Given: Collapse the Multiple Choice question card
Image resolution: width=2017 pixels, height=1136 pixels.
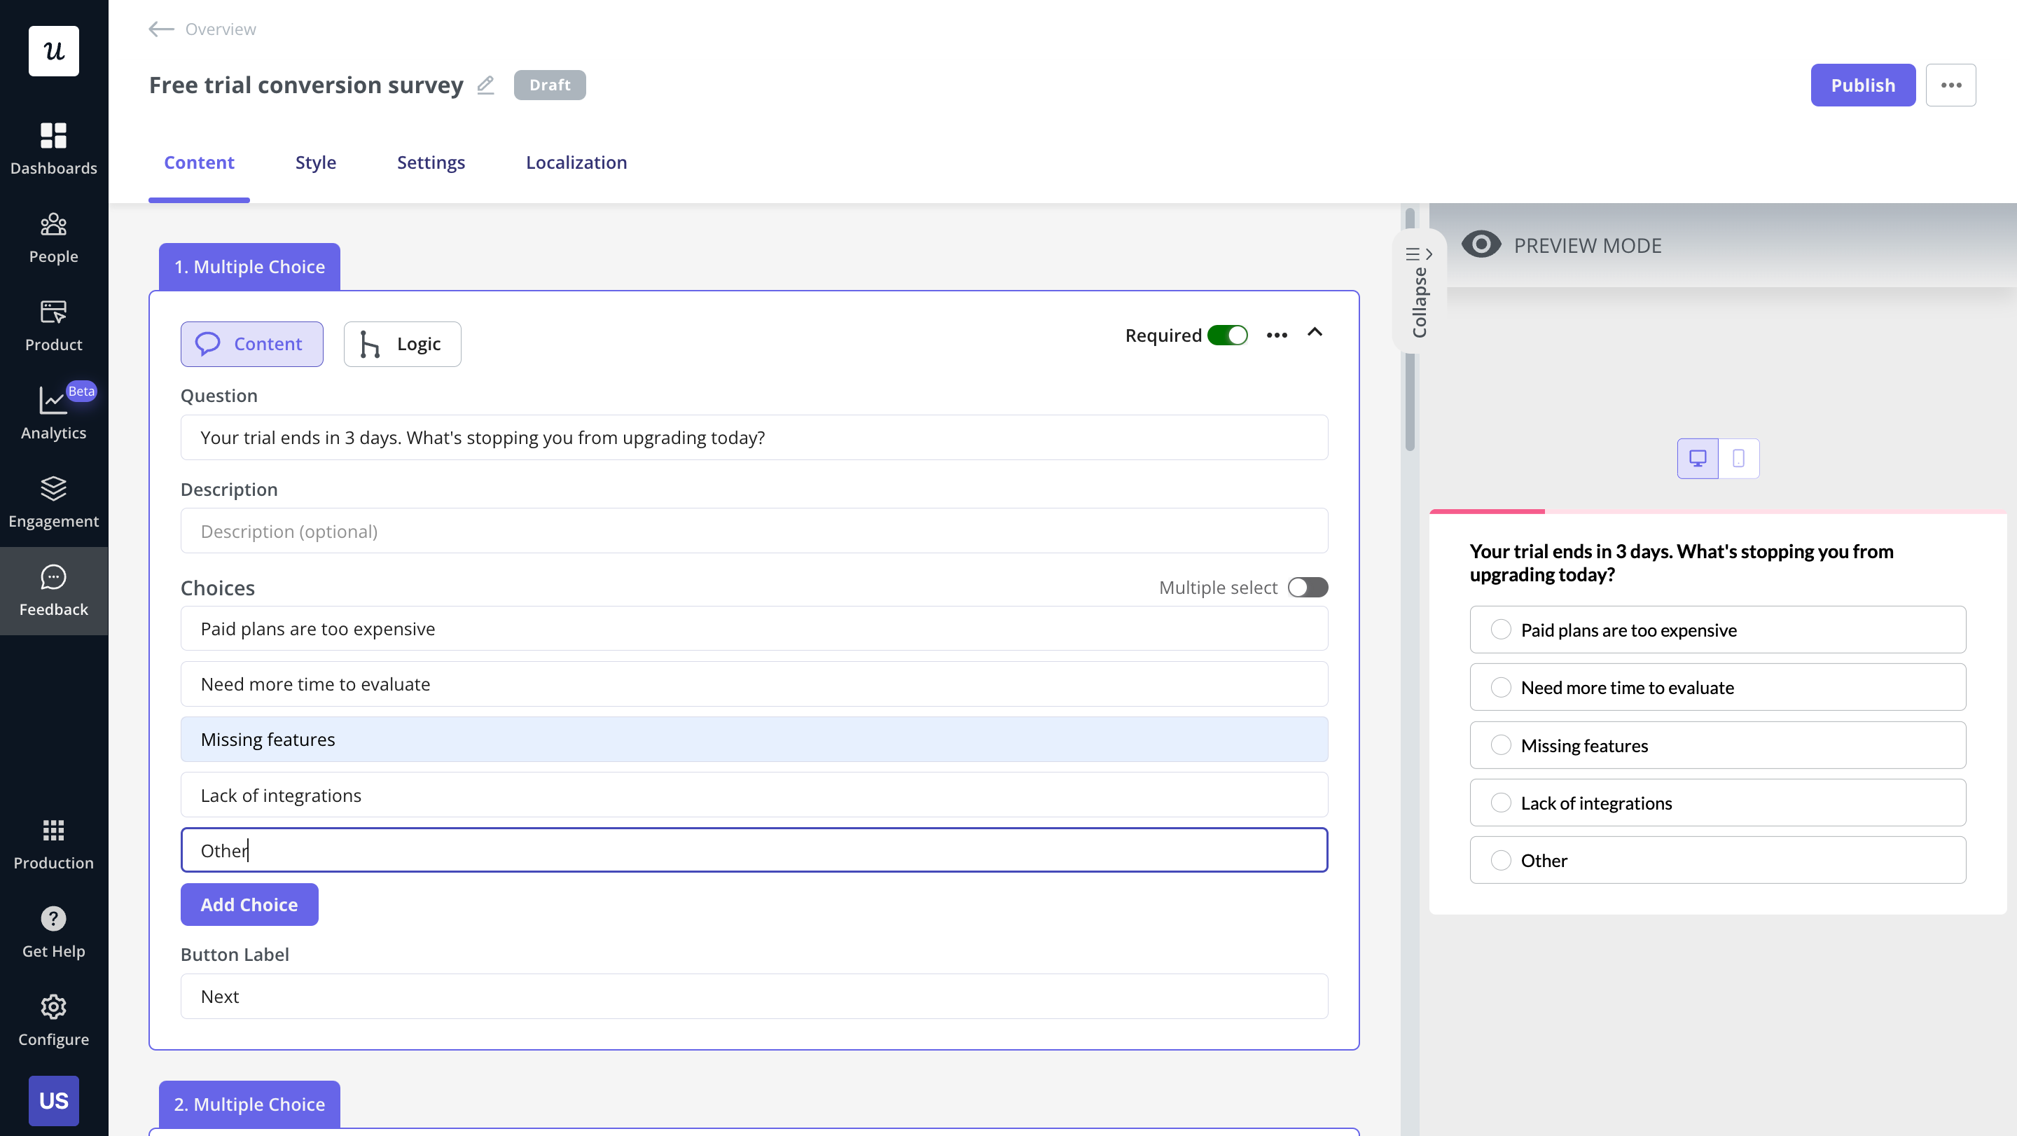Looking at the screenshot, I should (x=1315, y=333).
